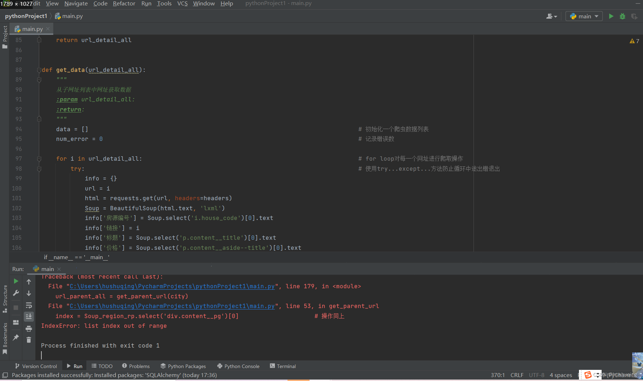Click fold end marker at line 93

pos(39,119)
